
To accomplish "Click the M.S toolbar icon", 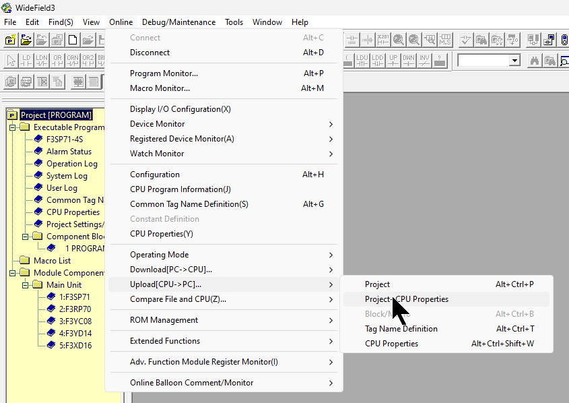I will point(445,40).
